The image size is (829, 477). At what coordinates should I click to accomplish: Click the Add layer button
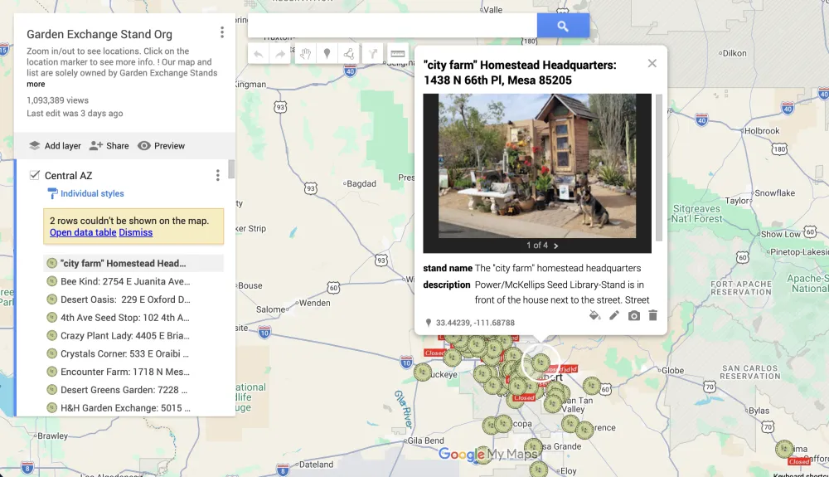(55, 145)
